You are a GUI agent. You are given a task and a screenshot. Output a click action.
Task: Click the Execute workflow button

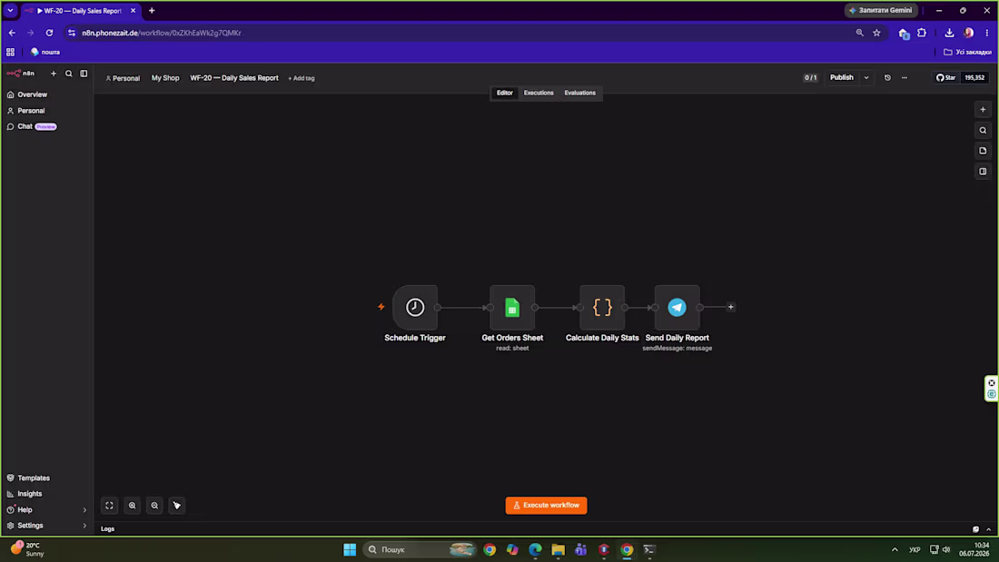tap(546, 506)
